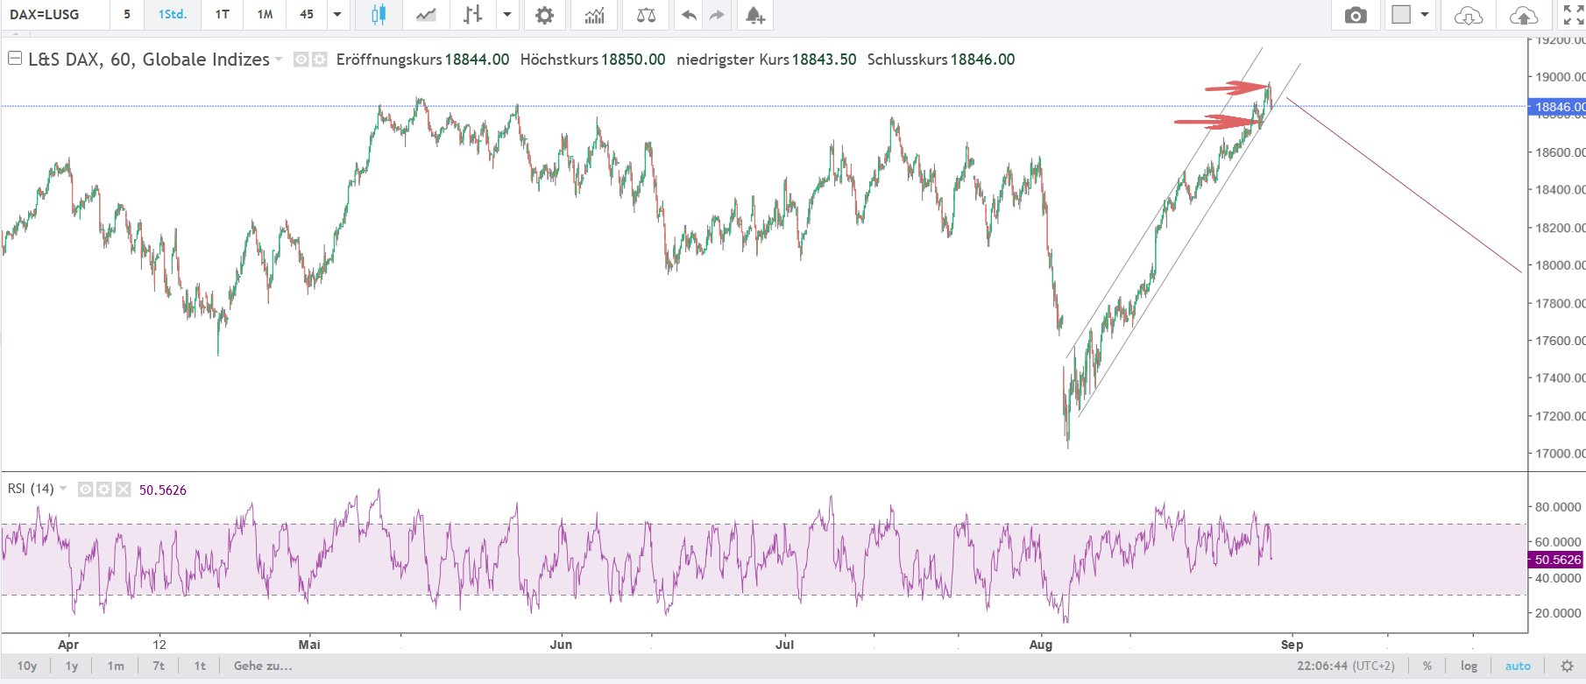
Task: Collapse the L&S DAX legend
Action: click(15, 59)
